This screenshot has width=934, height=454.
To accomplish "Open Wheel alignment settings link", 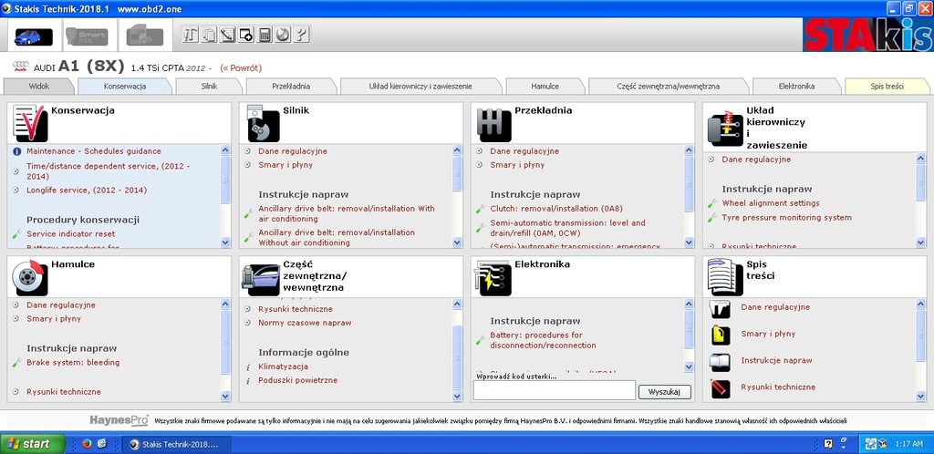I will coord(771,203).
